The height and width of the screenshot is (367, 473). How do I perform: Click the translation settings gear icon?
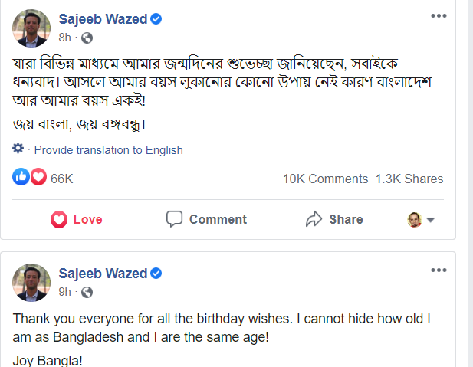(x=18, y=148)
